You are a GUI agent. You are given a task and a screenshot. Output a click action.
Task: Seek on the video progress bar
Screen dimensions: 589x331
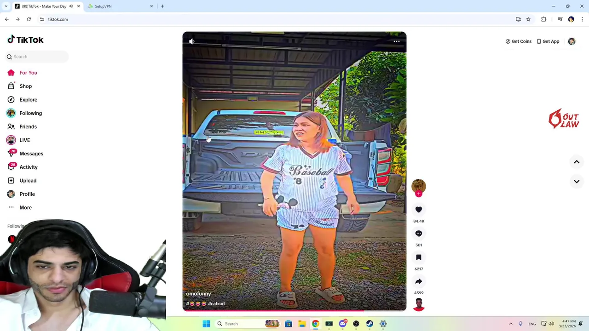(x=294, y=310)
